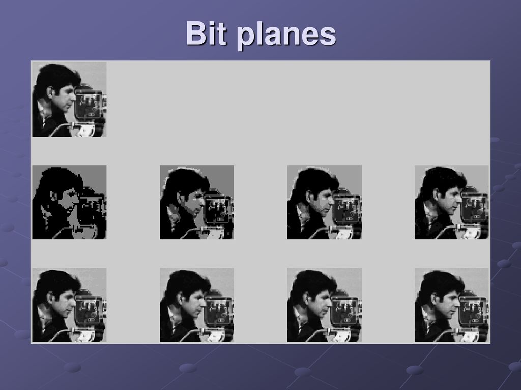Click the "Bit planes" slide title

[x=261, y=34]
